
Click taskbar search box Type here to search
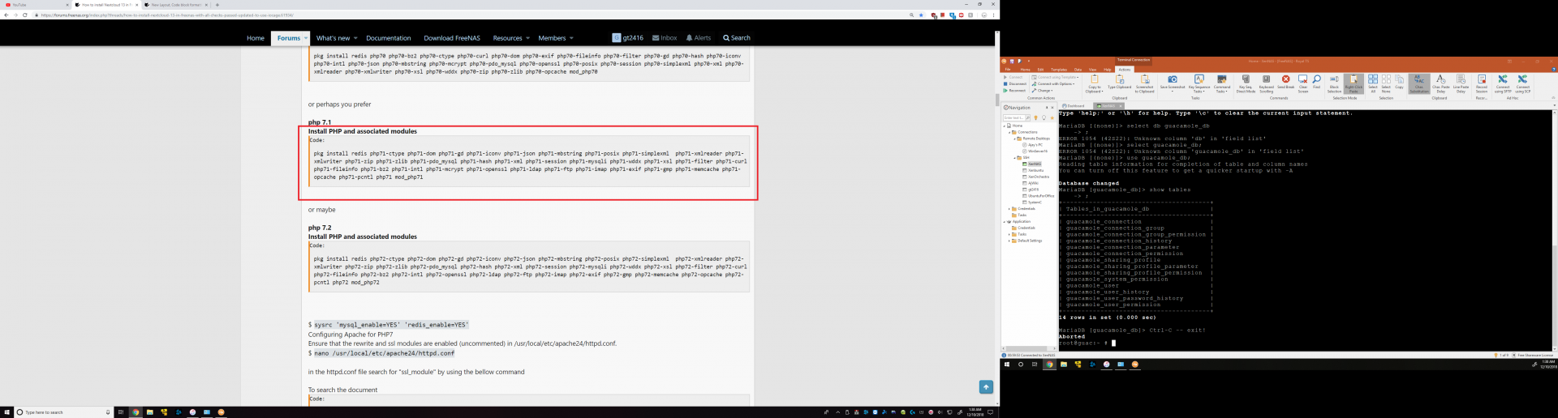63,412
